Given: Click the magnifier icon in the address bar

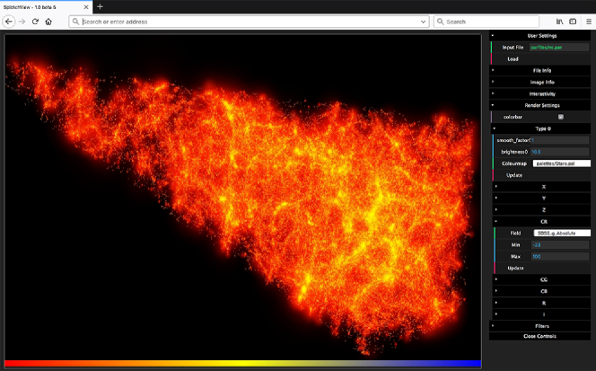Looking at the screenshot, I should (75, 22).
